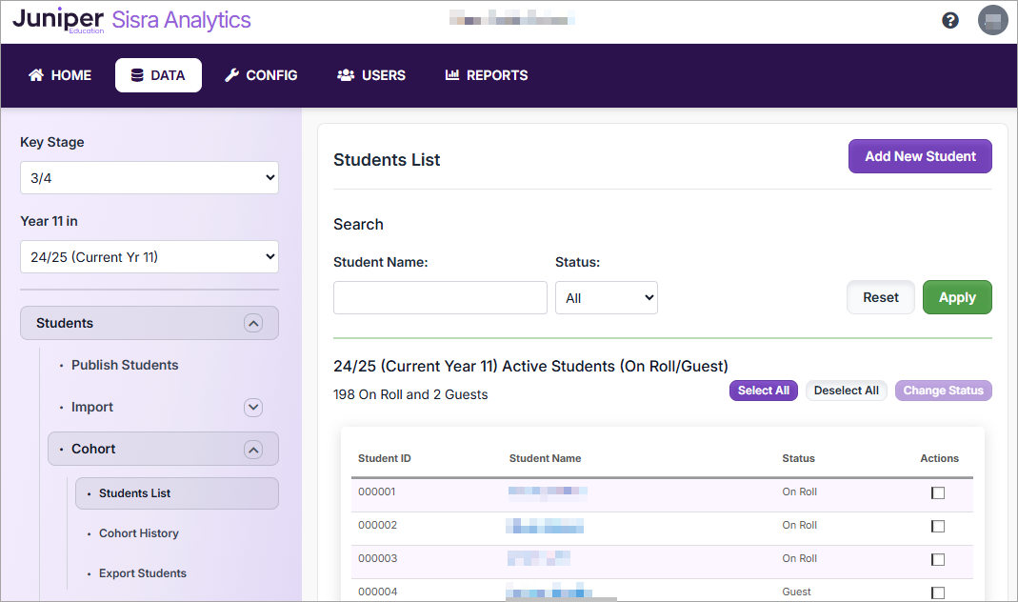Open the CONFIG menu
The image size is (1018, 602).
(x=261, y=75)
